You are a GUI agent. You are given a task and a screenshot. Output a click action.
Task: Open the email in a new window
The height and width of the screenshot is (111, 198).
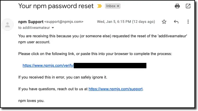point(188,6)
